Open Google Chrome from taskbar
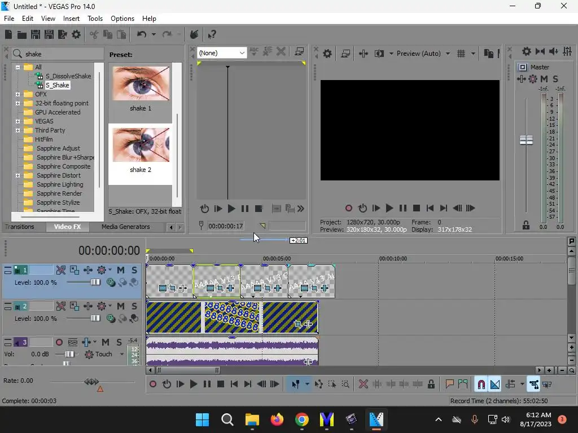 [302, 419]
